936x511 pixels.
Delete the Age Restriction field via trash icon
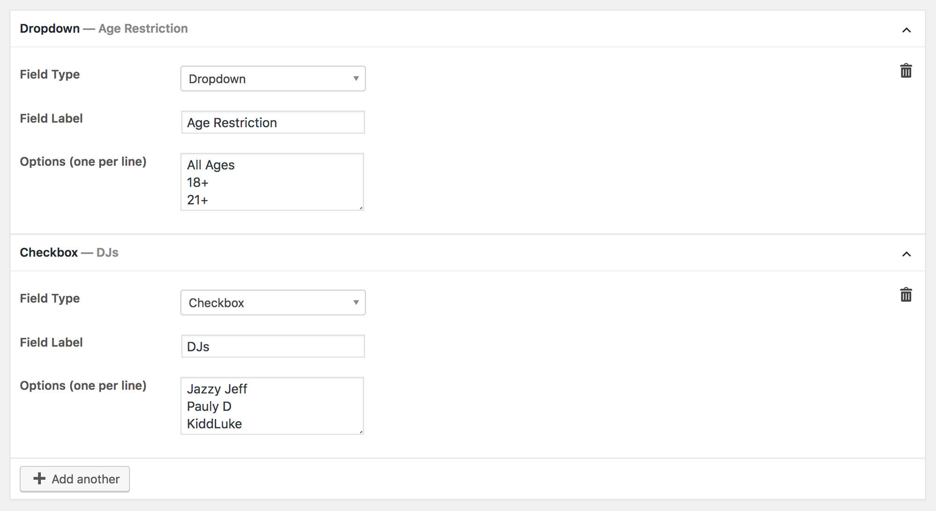[907, 71]
